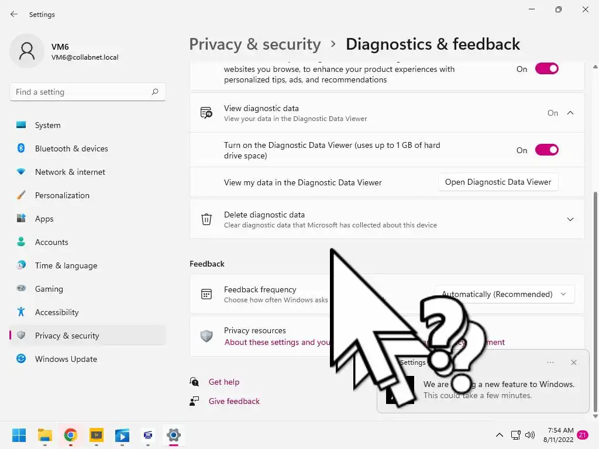Show hidden system tray icons
Image resolution: width=599 pixels, height=449 pixels.
pos(500,435)
